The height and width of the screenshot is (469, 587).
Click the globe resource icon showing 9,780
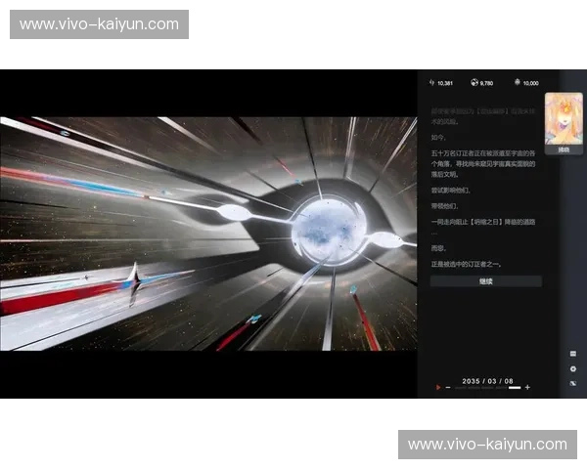(474, 83)
